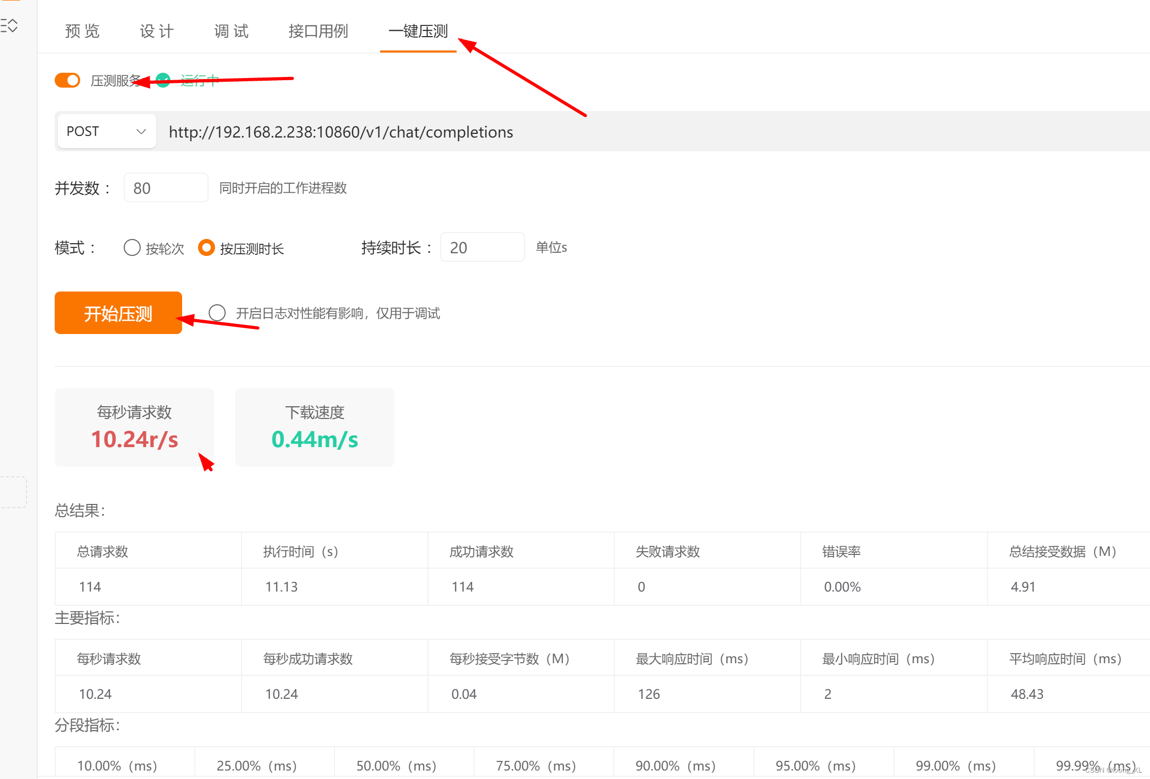
Task: Toggle the 压测服务 switch
Action: tap(67, 80)
